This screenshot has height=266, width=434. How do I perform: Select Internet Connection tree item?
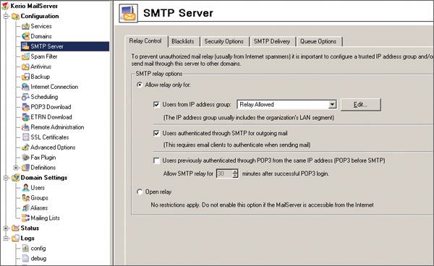pyautogui.click(x=54, y=87)
